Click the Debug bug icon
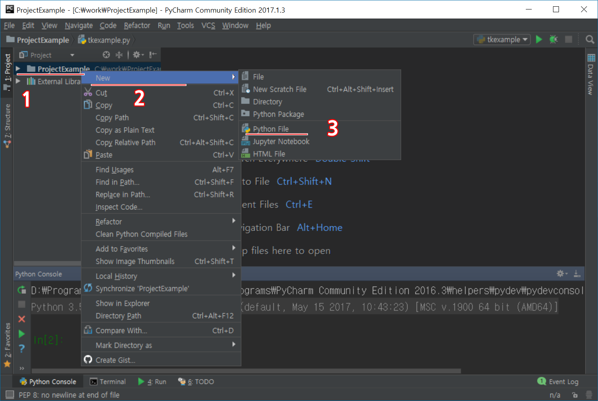598x401 pixels. pyautogui.click(x=553, y=39)
